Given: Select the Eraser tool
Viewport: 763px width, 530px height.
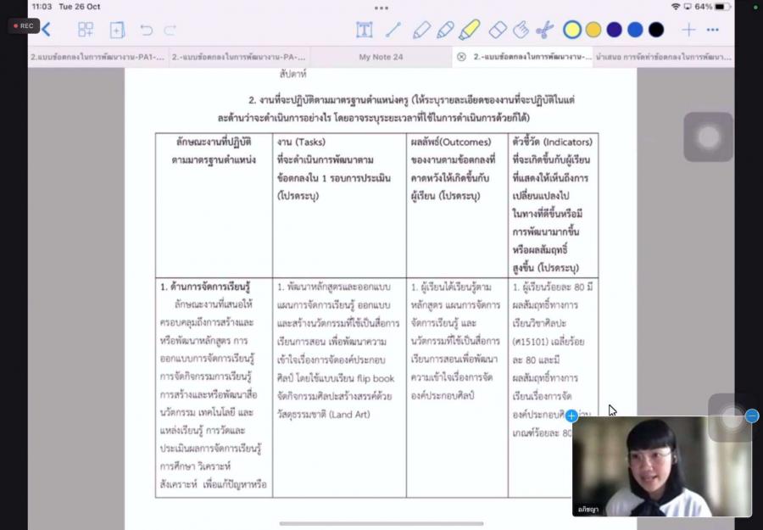Looking at the screenshot, I should coord(498,30).
